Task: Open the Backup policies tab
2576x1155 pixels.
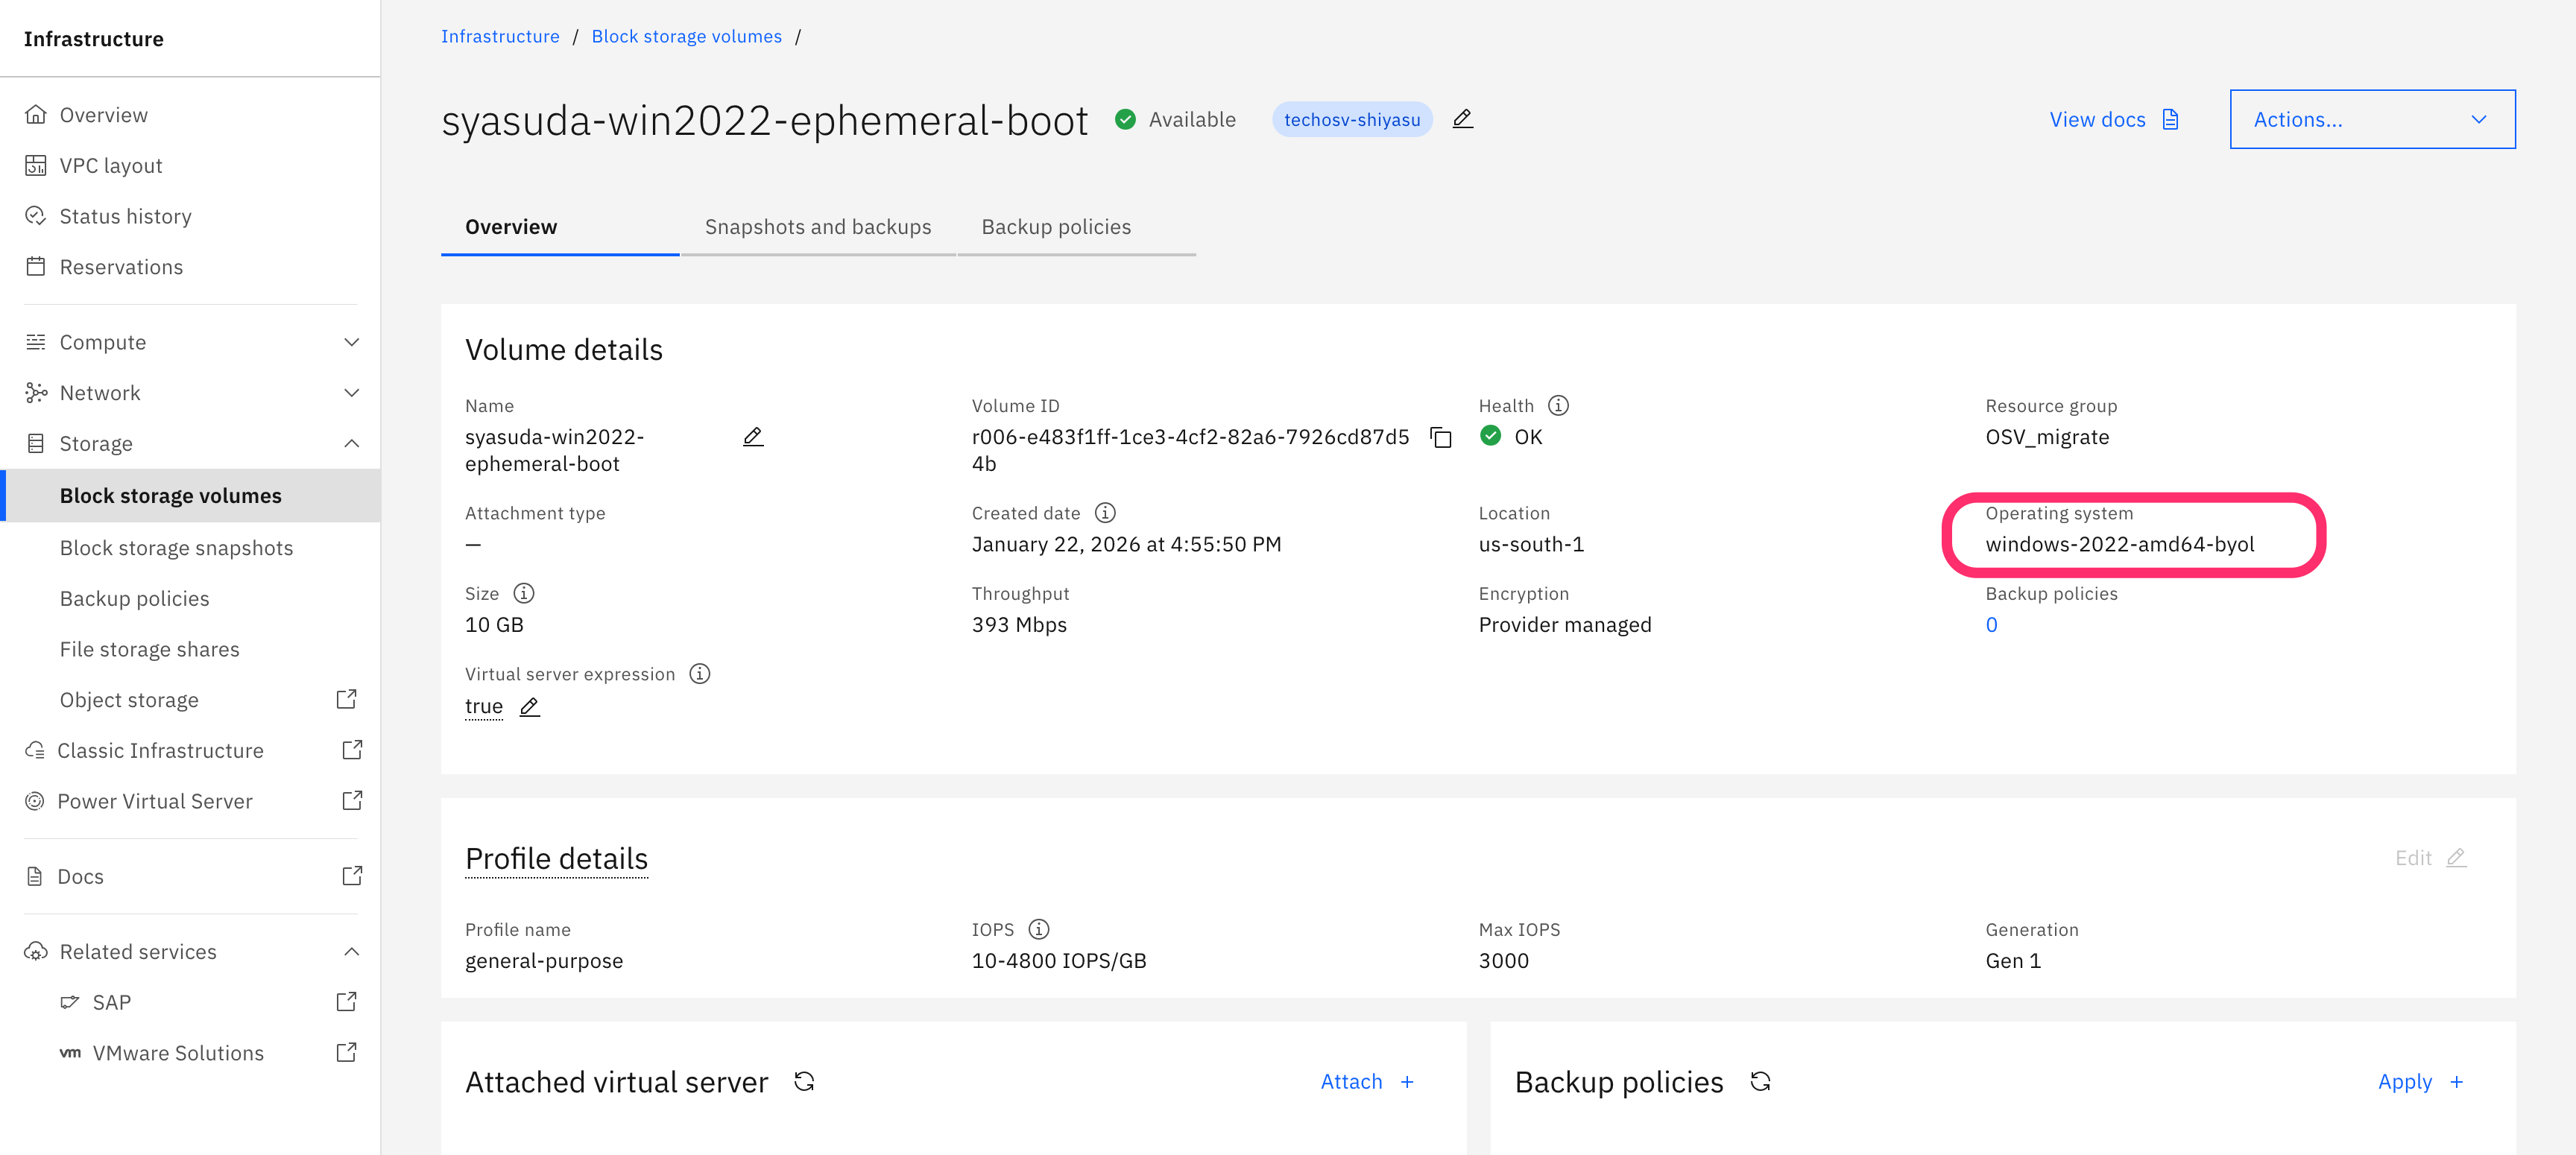Action: (x=1056, y=227)
